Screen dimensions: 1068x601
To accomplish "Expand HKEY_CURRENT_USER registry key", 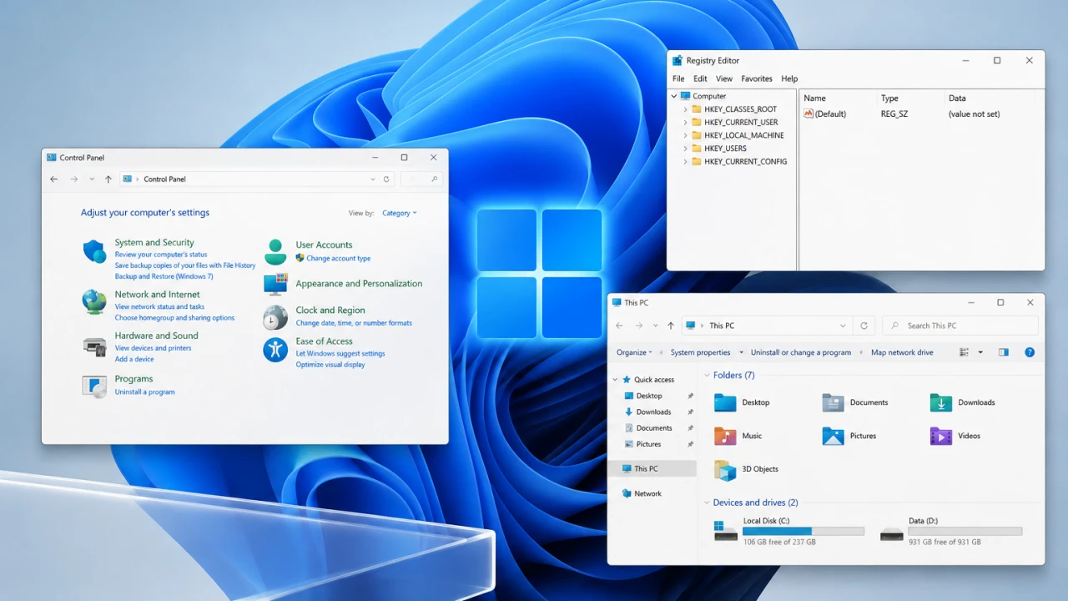I will pyautogui.click(x=686, y=122).
